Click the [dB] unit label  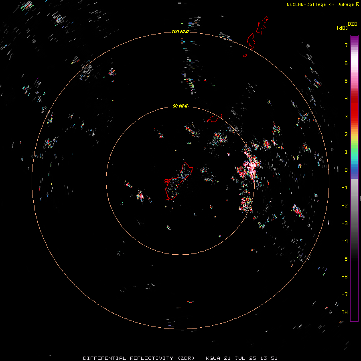pyautogui.click(x=343, y=28)
